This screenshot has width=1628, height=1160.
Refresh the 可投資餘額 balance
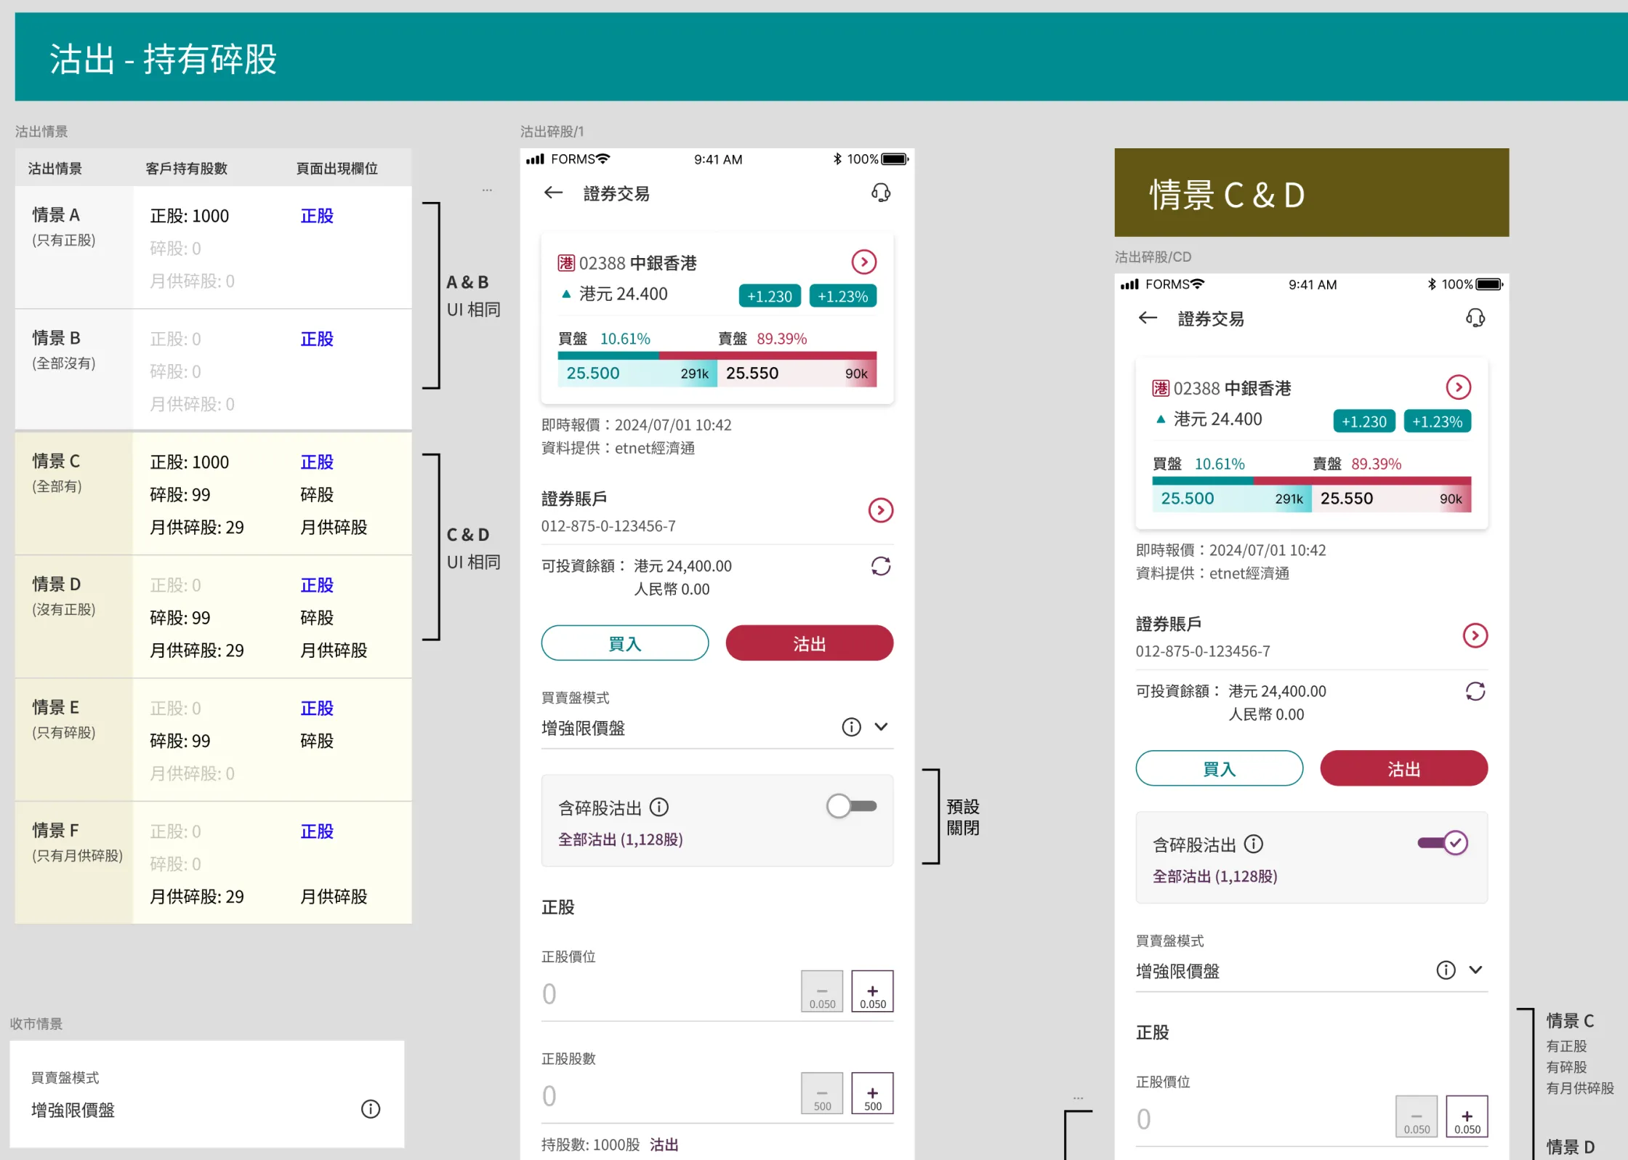point(881,566)
